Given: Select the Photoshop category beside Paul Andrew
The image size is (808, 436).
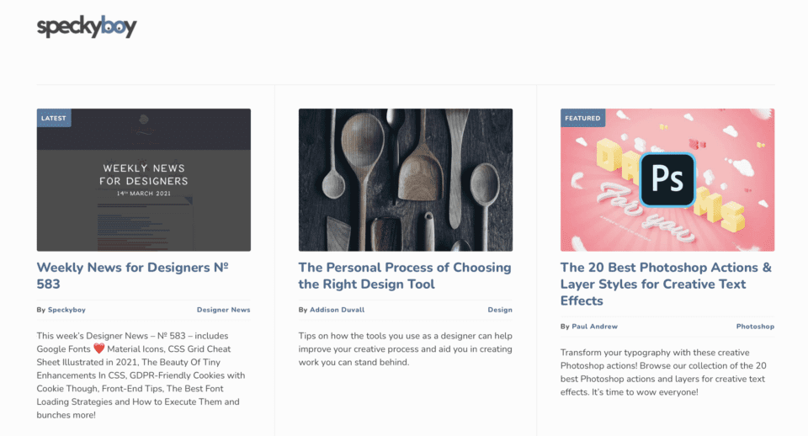Looking at the screenshot, I should click(x=755, y=327).
